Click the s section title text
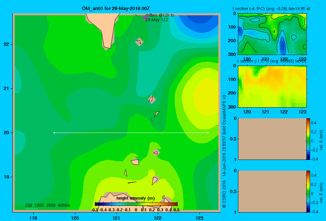This screenshot has width=326, height=221. tap(272, 61)
